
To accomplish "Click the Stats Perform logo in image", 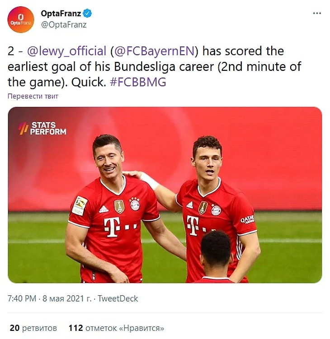I will coord(42,128).
